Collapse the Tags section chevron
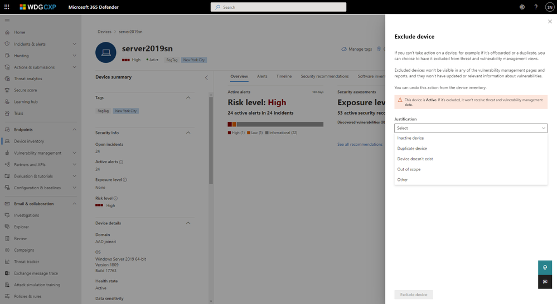557x304 pixels. tap(188, 97)
